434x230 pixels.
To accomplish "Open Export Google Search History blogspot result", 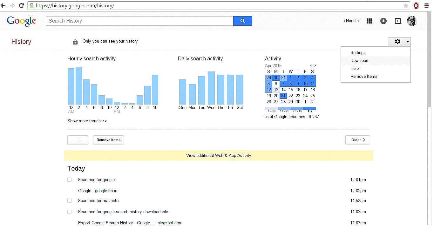I will (x=130, y=223).
